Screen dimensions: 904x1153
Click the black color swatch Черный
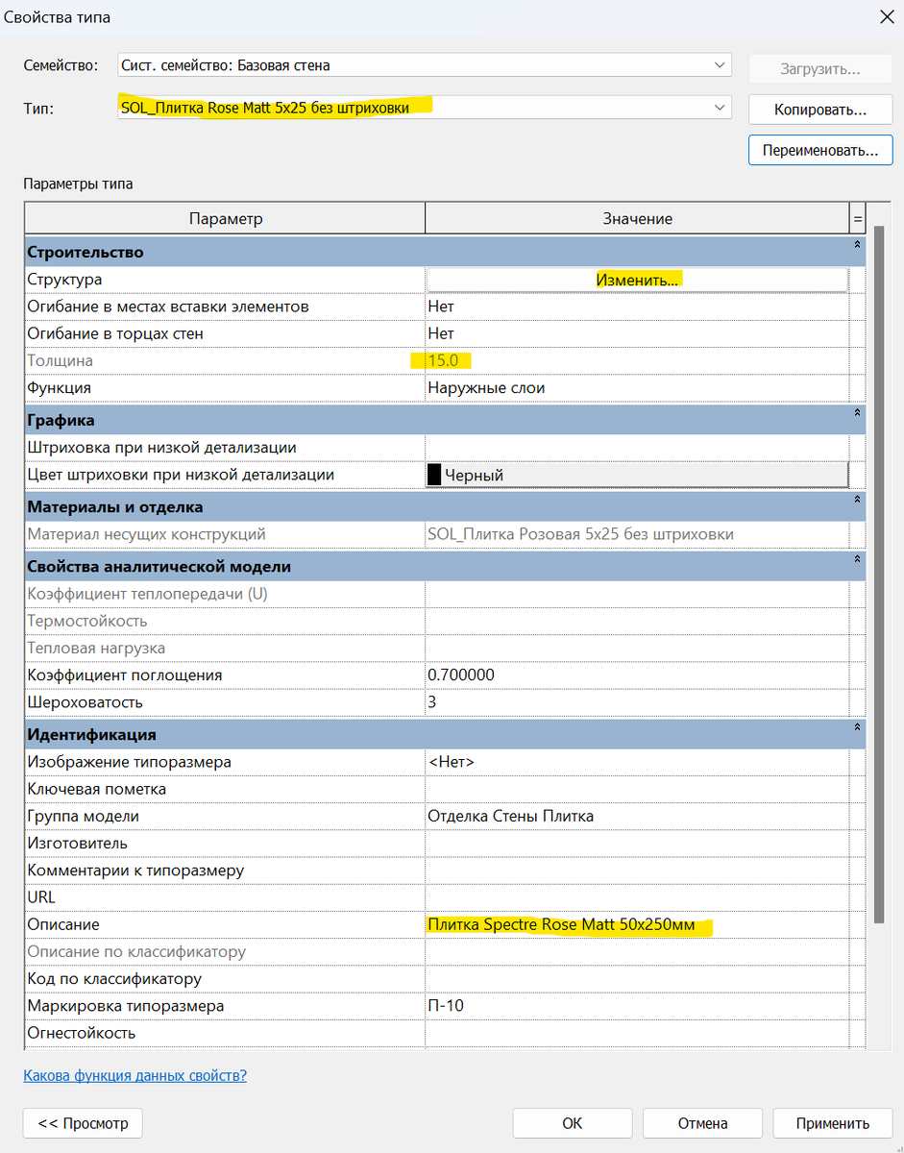pos(434,475)
